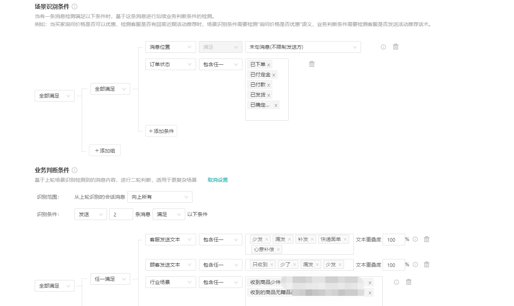Screen dimensions: 514x306
Task: Remove the 快递面单 tag
Action: pyautogui.click(x=345, y=239)
